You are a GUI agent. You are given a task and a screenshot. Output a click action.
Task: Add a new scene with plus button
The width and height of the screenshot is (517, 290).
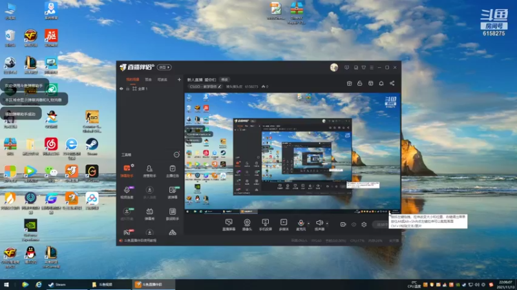click(x=179, y=79)
